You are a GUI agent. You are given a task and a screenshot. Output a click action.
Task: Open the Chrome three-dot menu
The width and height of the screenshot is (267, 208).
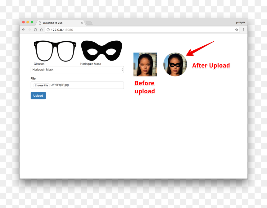click(243, 30)
